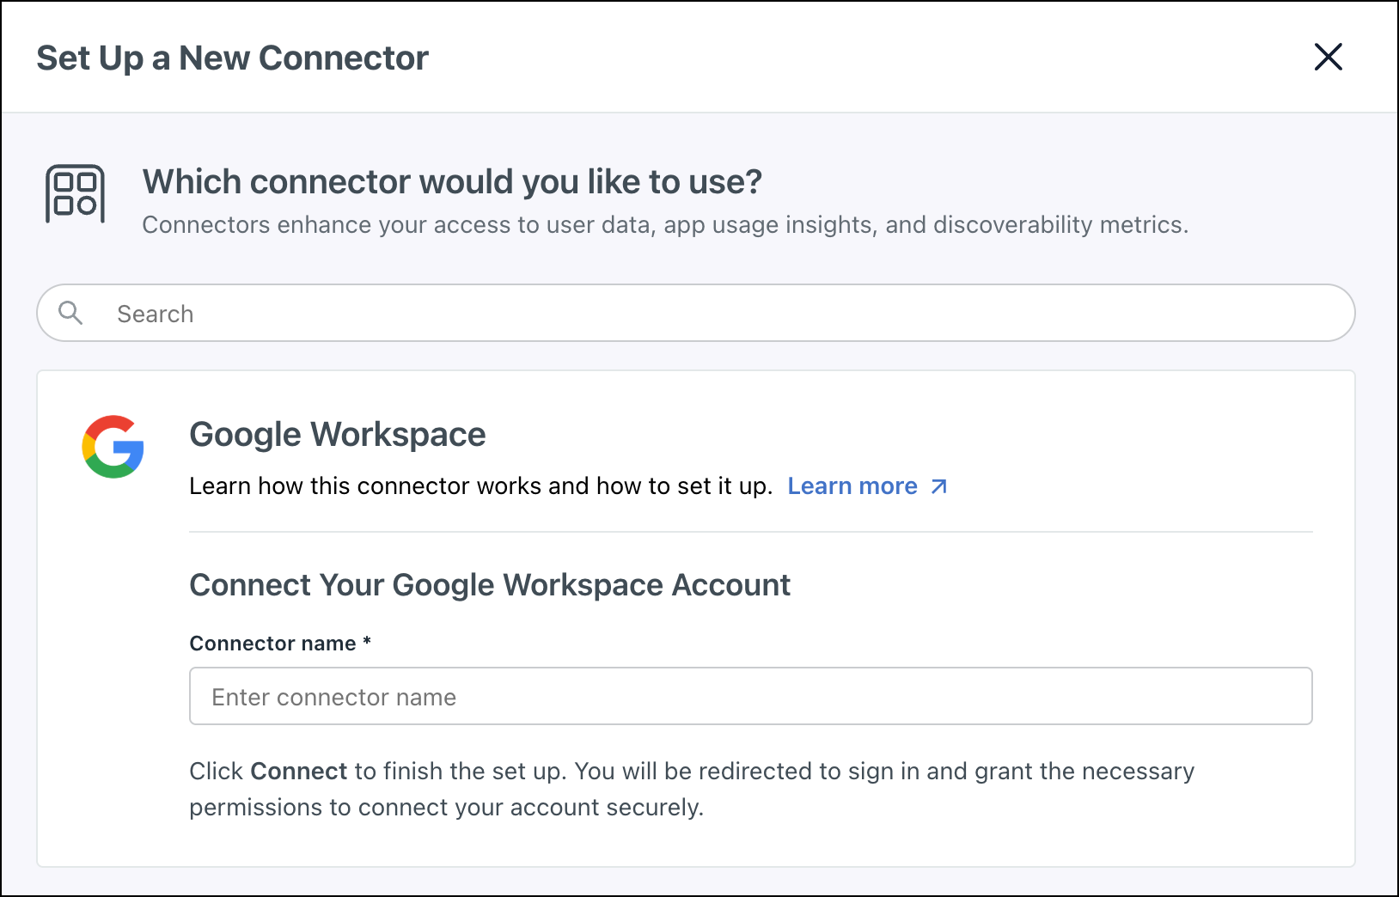Click the permissions to connect securely sentence
1399x897 pixels.
(x=446, y=808)
